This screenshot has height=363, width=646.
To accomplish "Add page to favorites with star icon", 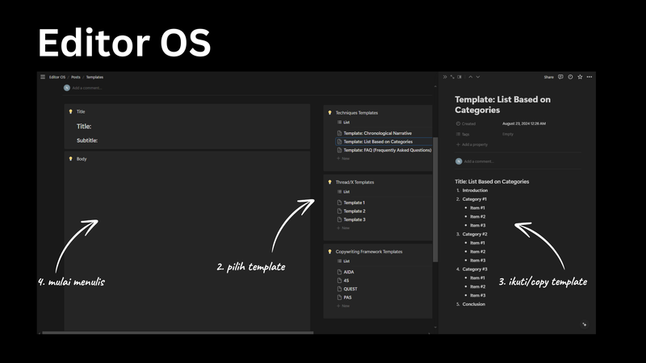I will (x=580, y=77).
